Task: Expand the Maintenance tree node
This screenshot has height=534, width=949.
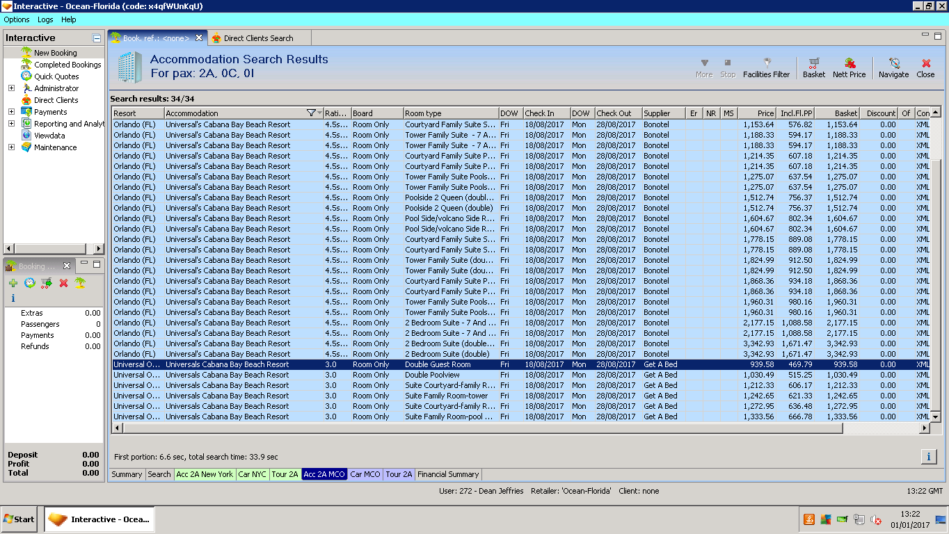Action: click(11, 147)
